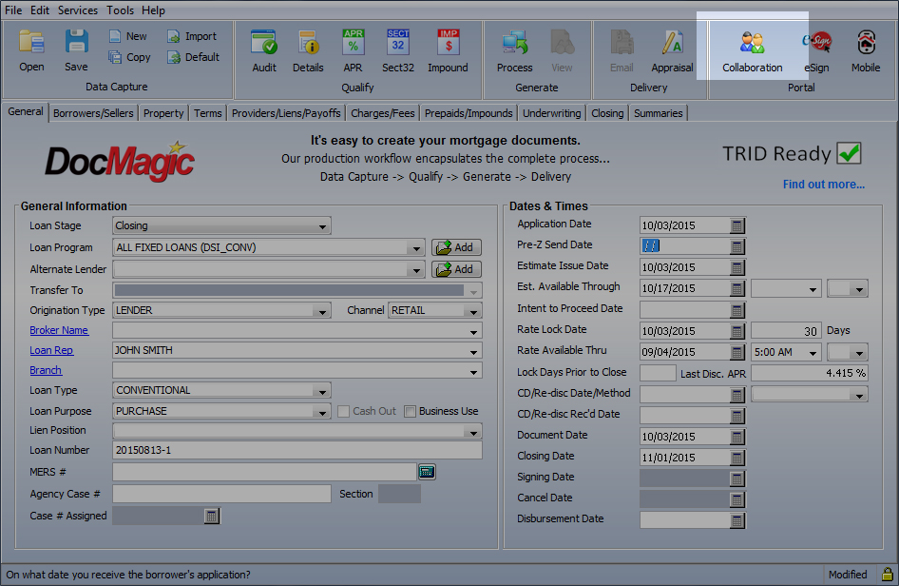Open the Loan Purpose dropdown
Viewport: 899px width, 586px height.
coord(323,412)
